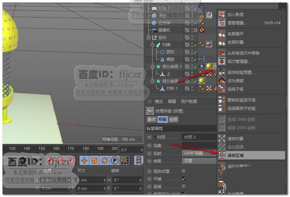Collapse the 扫描 sweep object
290x197 pixels.
point(152,45)
